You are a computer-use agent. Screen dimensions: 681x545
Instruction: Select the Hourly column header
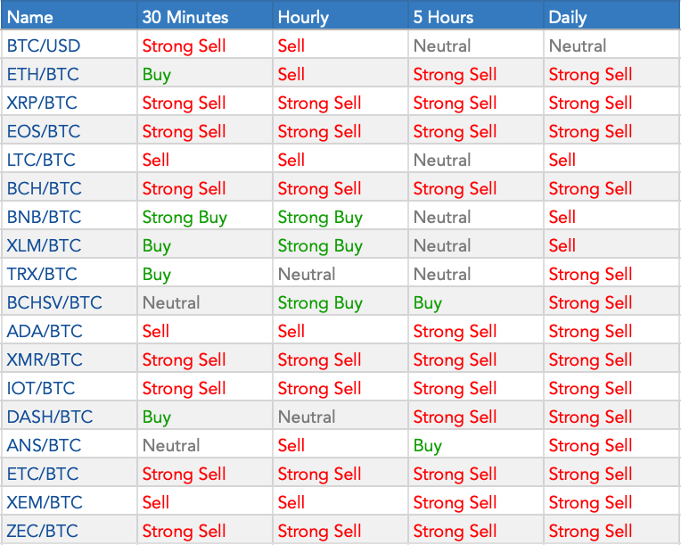tap(303, 17)
